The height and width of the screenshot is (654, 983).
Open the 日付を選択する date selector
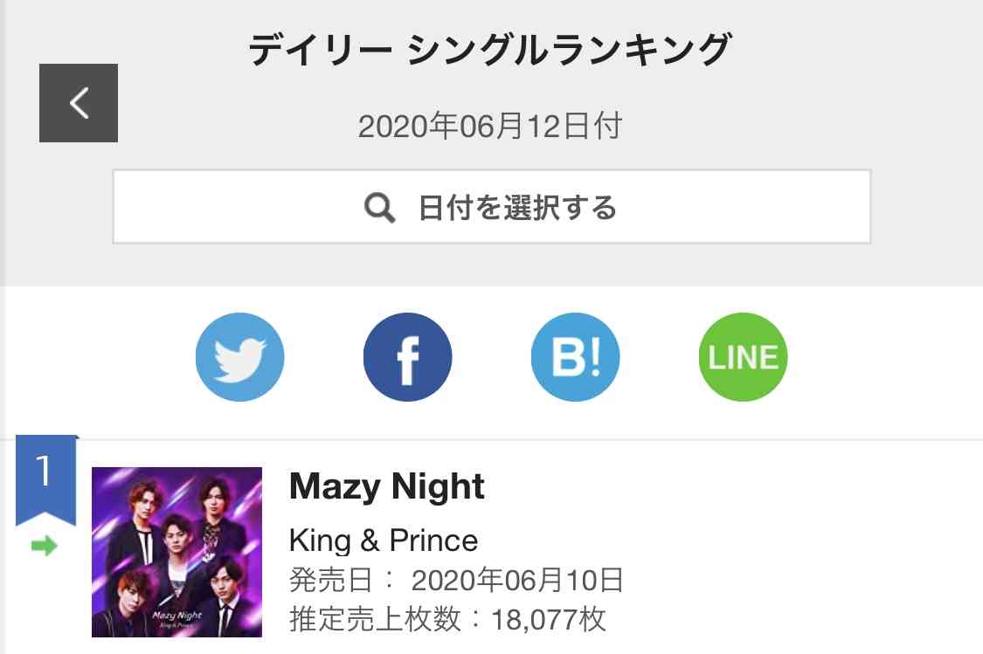click(491, 207)
